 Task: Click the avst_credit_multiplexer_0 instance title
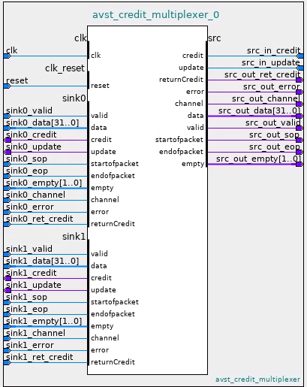(155, 15)
